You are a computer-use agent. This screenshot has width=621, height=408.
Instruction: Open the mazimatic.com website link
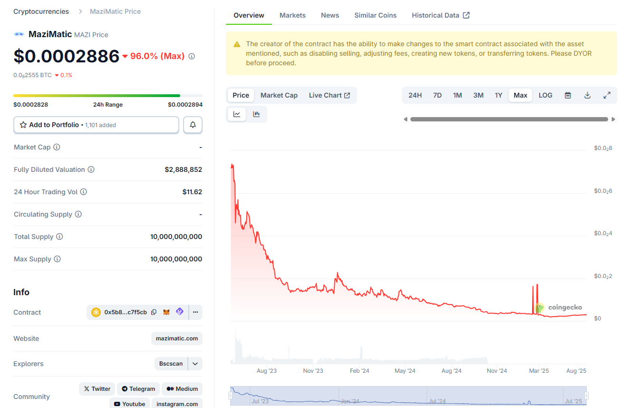pos(176,338)
